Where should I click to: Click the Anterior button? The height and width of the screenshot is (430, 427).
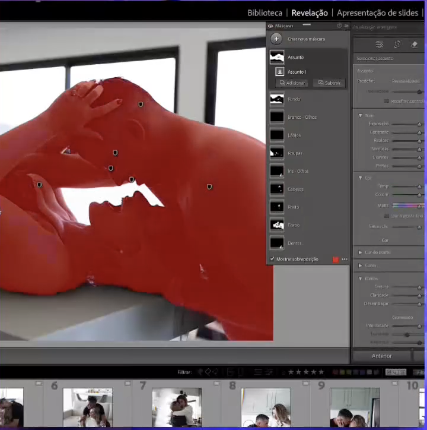tap(382, 356)
